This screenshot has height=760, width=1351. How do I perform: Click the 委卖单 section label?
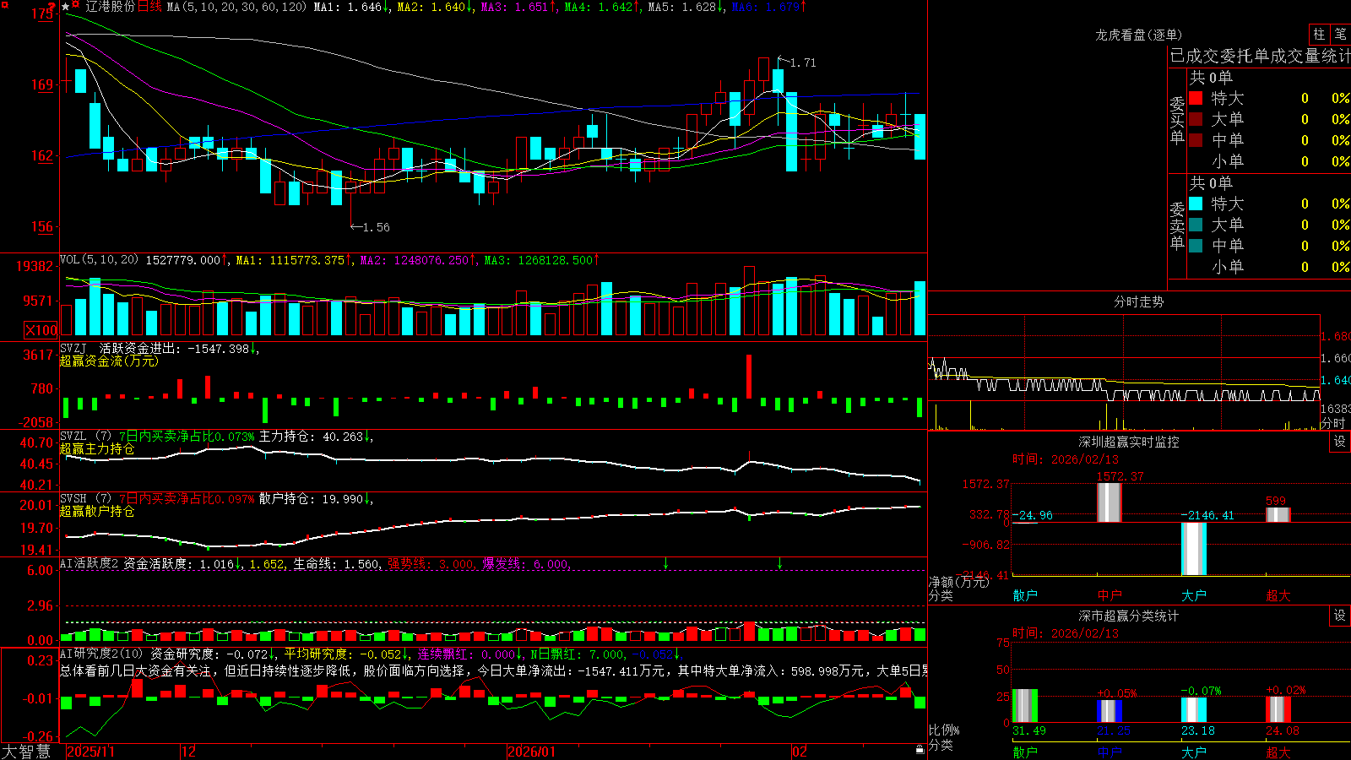pyautogui.click(x=1177, y=225)
